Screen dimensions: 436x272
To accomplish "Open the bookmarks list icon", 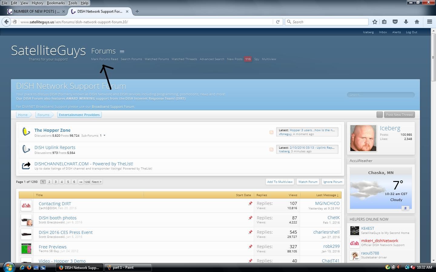I will pos(384,22).
